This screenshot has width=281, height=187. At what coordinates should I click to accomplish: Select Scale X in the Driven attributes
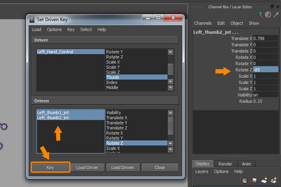coord(137,148)
